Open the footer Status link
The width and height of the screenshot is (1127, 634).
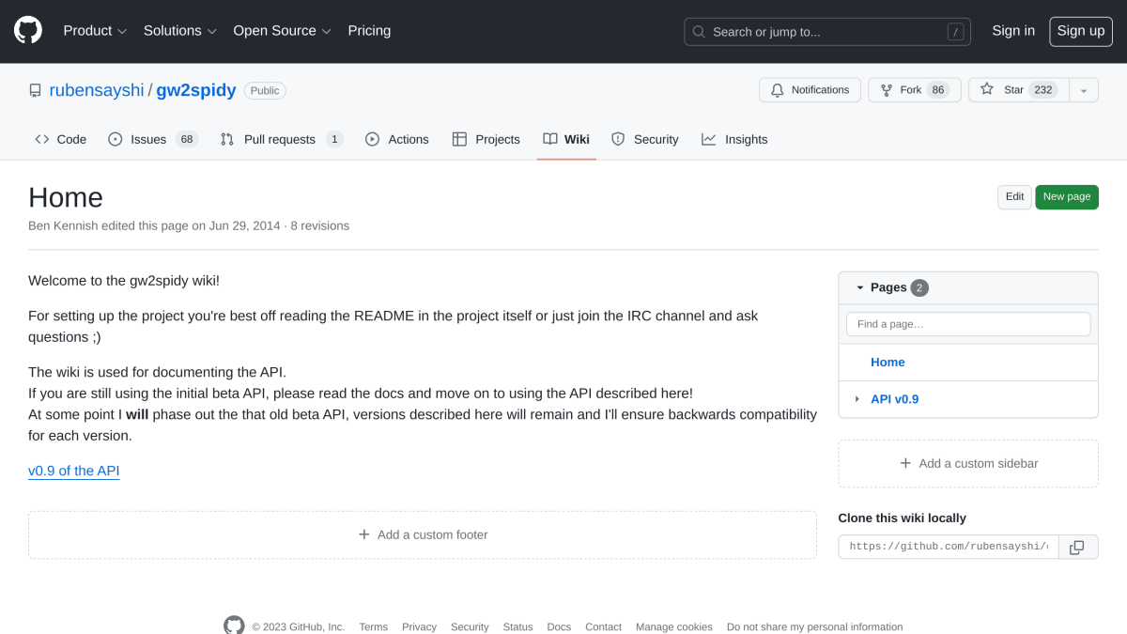click(517, 626)
